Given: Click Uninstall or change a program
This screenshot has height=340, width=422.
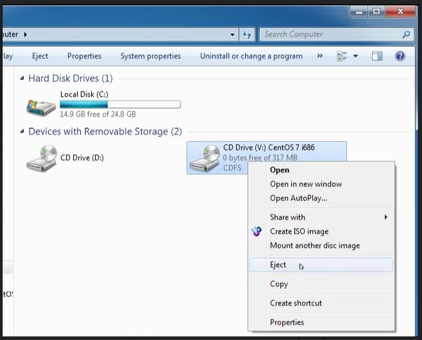Looking at the screenshot, I should (x=251, y=56).
